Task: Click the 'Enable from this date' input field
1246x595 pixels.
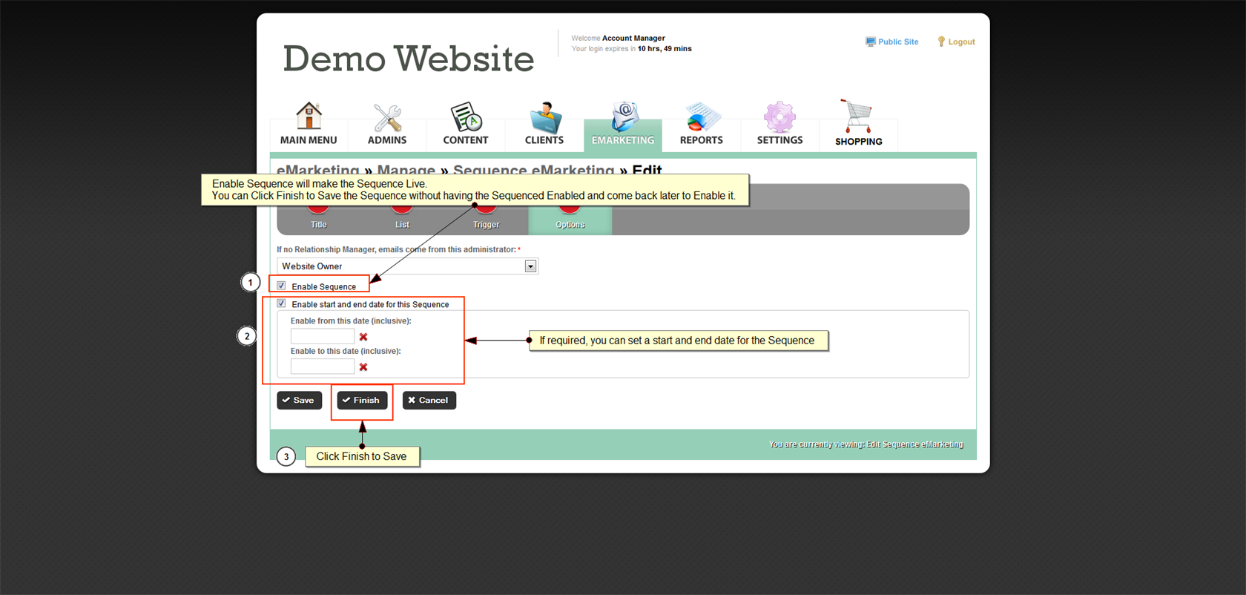Action: click(x=323, y=337)
